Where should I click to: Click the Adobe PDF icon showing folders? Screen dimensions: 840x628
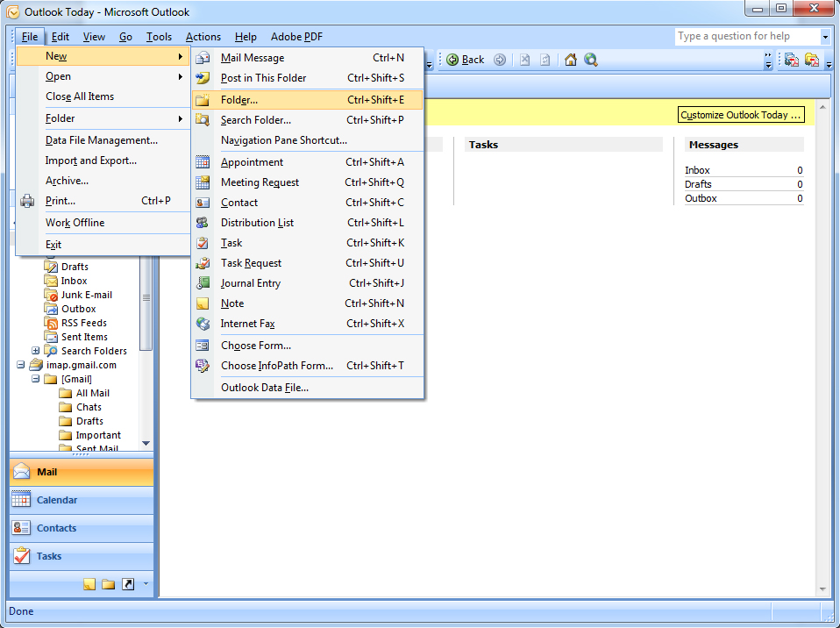tap(812, 60)
